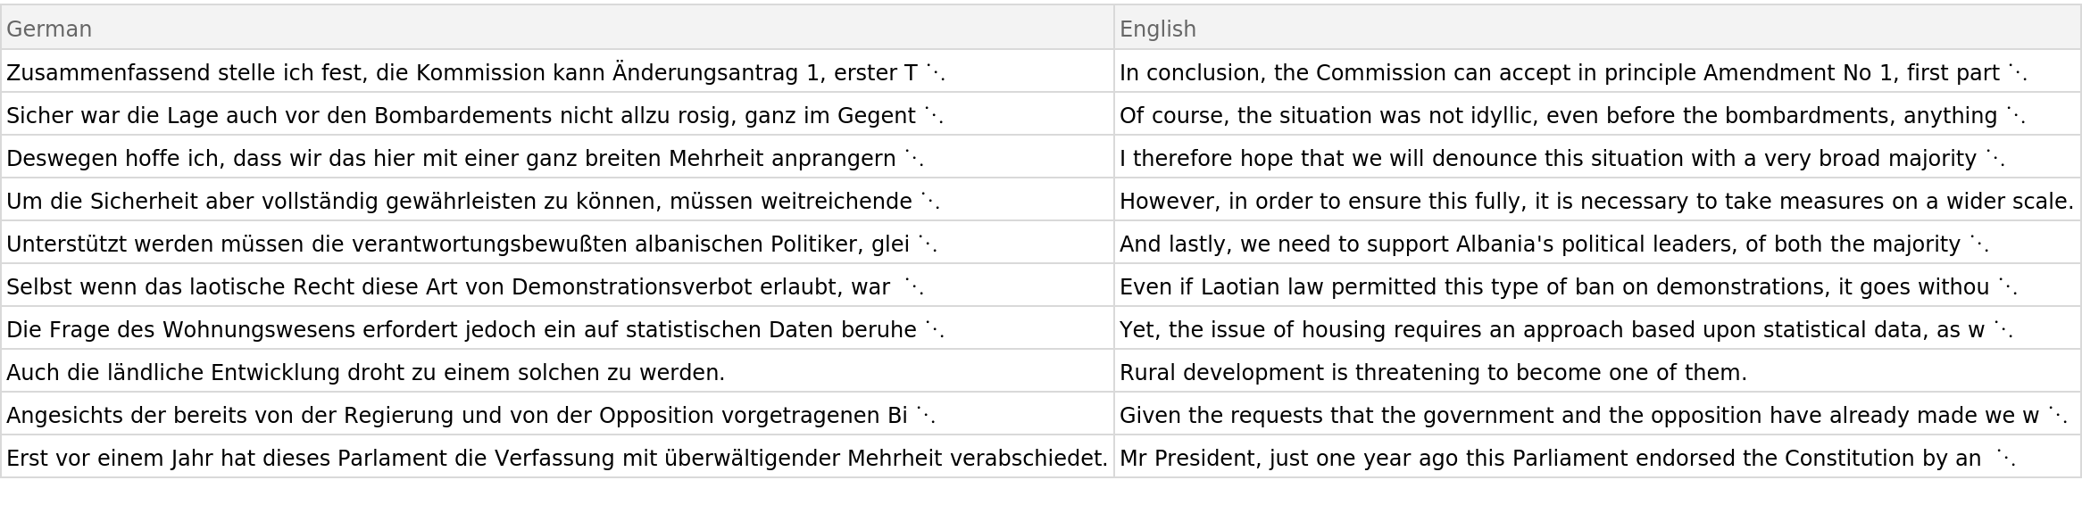Select the first row's German cell
The width and height of the screenshot is (2082, 505).
[557, 70]
